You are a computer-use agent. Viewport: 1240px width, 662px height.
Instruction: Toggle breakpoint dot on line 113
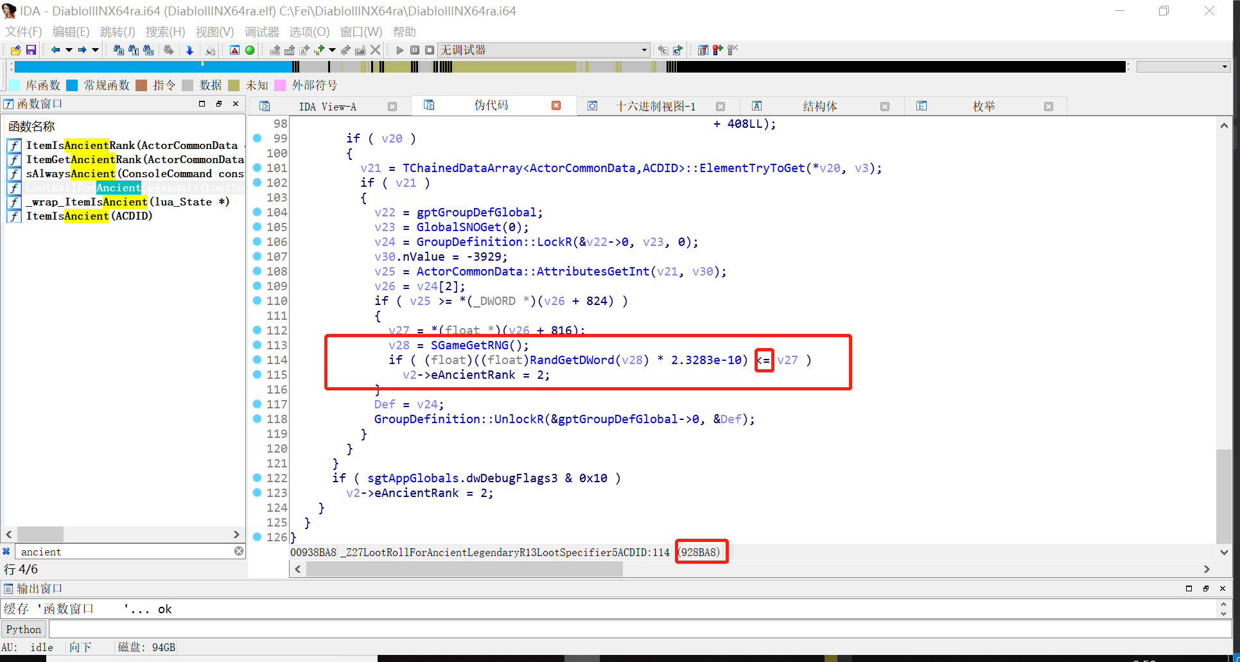pos(257,345)
